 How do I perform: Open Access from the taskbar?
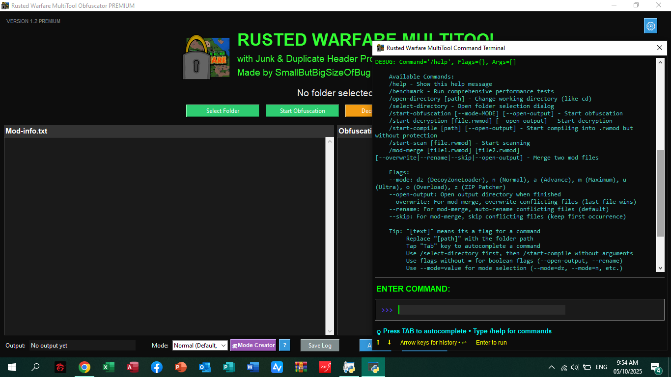[x=133, y=367]
